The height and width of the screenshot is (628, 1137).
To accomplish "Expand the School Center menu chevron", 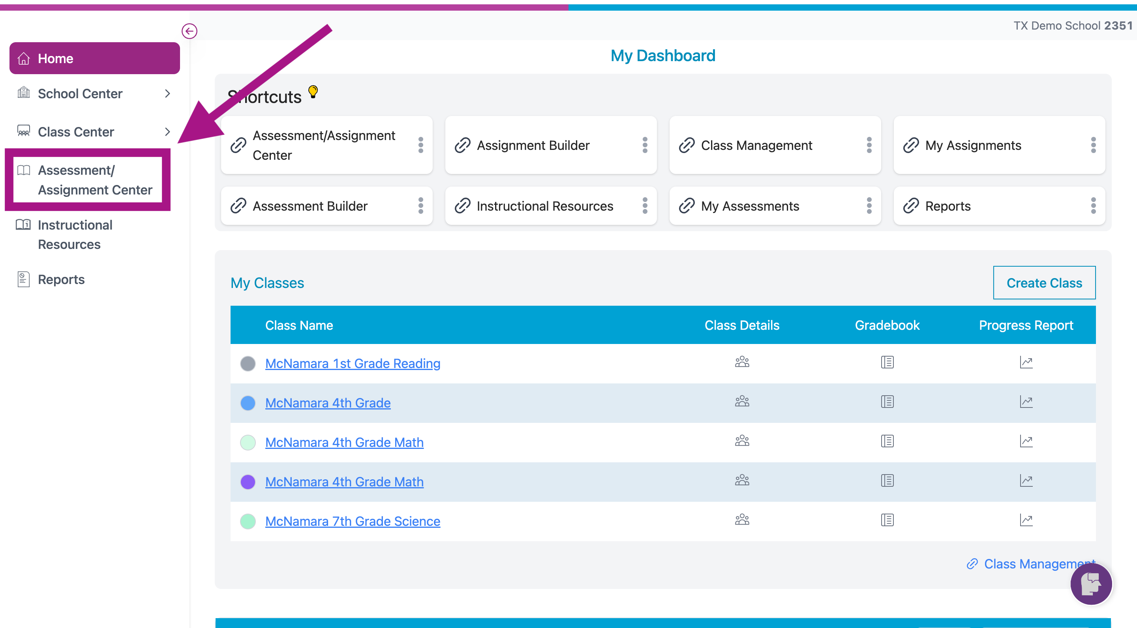I will 167,93.
